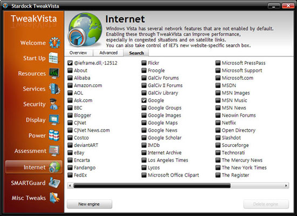The width and height of the screenshot is (297, 216).
Task: Check the Flickr search engine box
Action: [x=144, y=63]
